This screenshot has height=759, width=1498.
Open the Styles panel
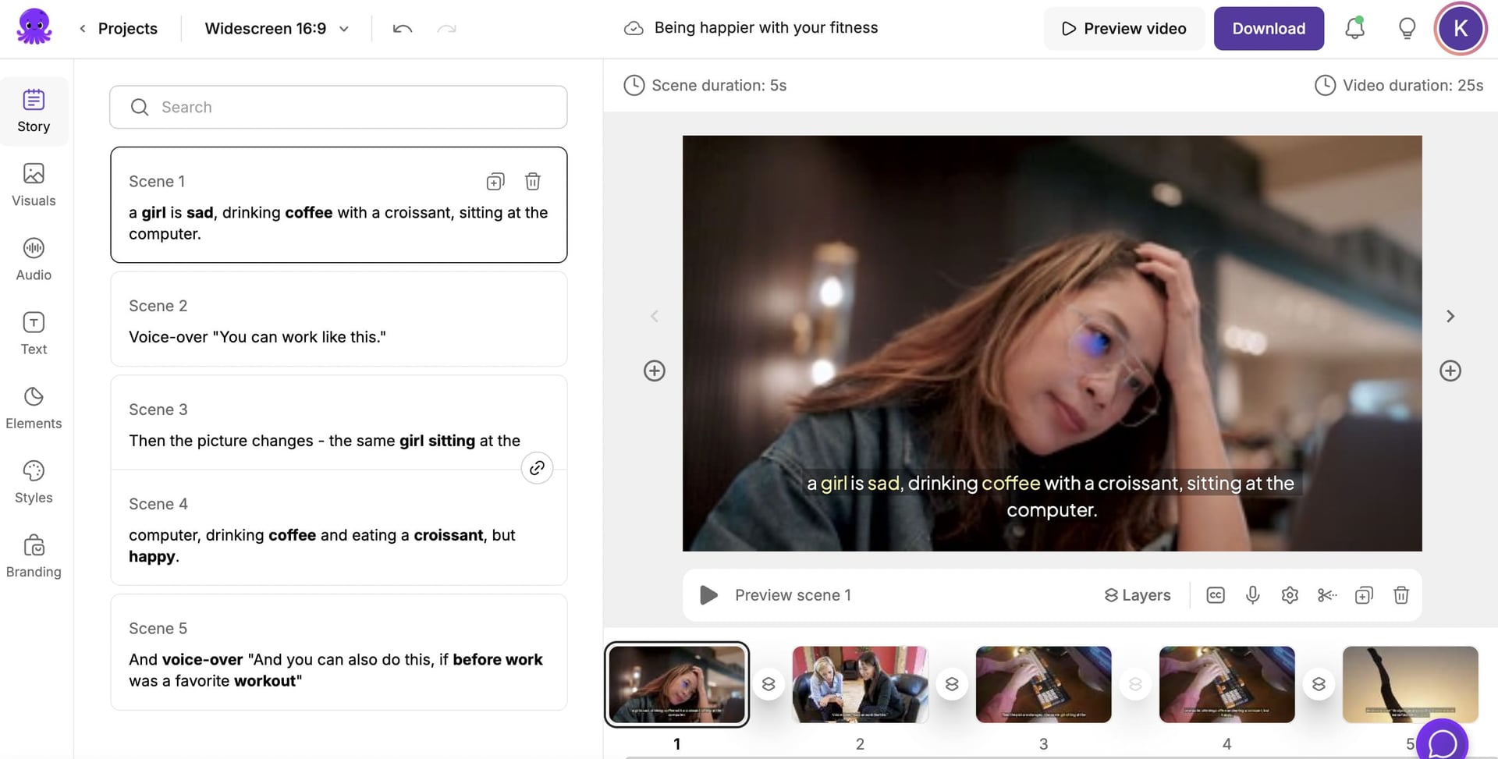[34, 481]
